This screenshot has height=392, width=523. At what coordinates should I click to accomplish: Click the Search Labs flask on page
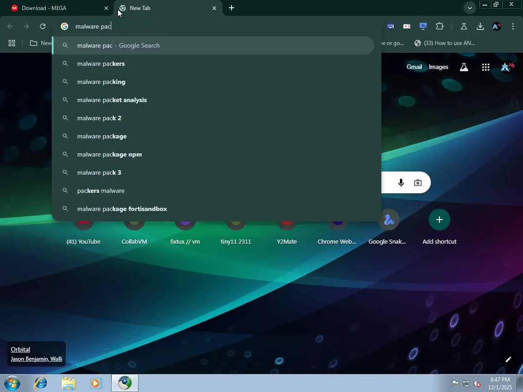tap(464, 67)
